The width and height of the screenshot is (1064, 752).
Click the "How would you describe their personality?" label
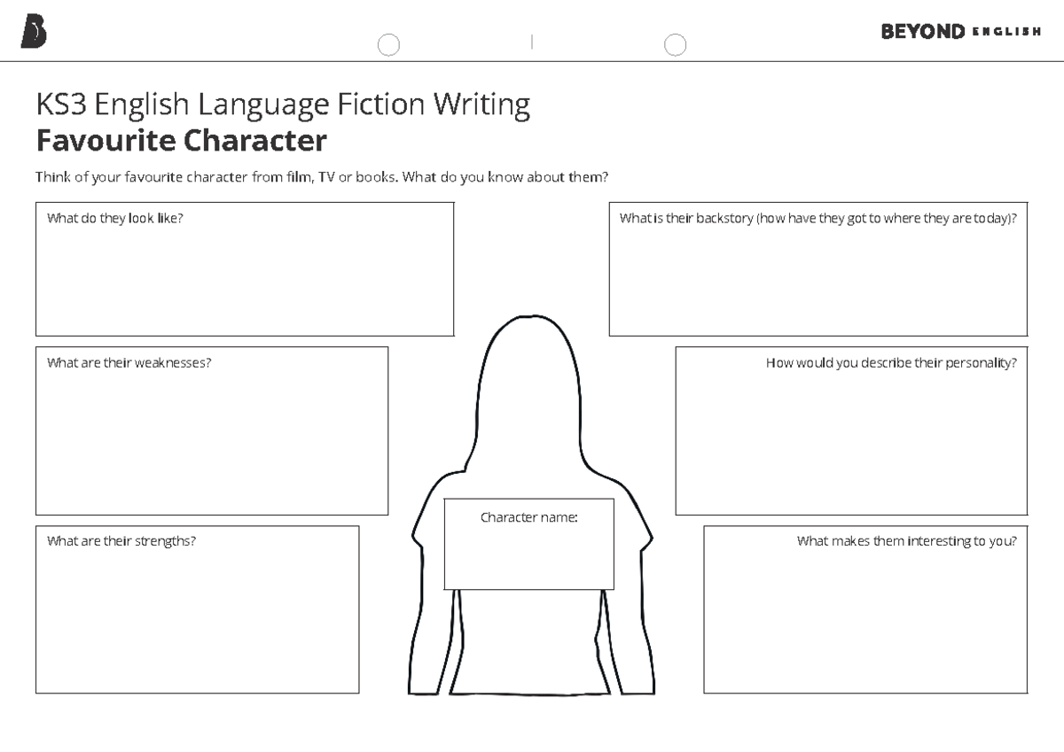890,362
